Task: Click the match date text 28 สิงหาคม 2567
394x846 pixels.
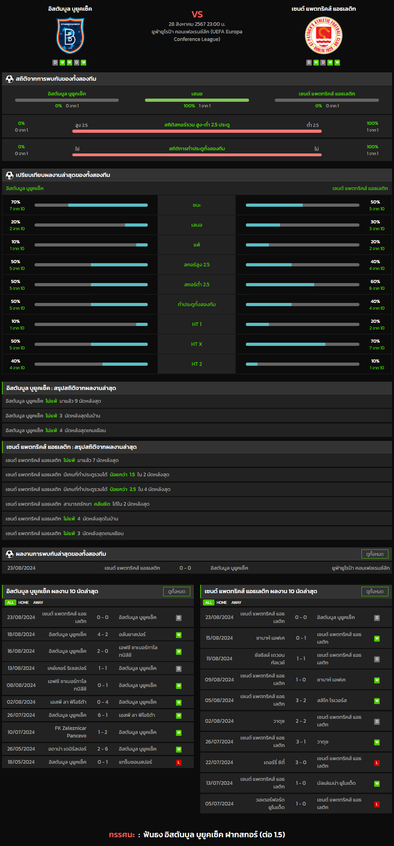Action: (x=187, y=24)
